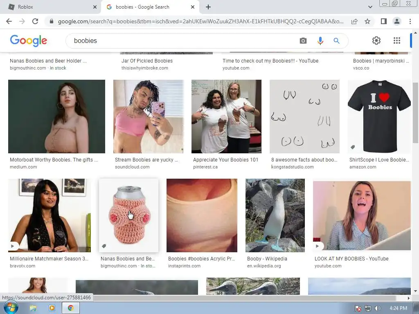Click the 4:24 PM clock
The image size is (419, 314).
point(398,308)
